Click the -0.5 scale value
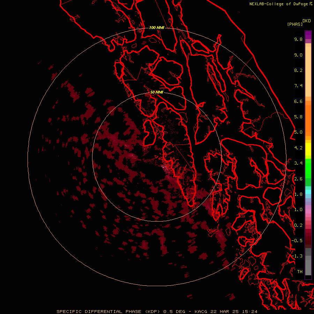The height and width of the screenshot is (314, 314). coord(297,241)
